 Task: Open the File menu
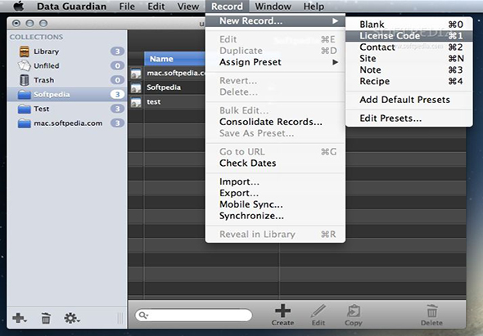click(127, 7)
